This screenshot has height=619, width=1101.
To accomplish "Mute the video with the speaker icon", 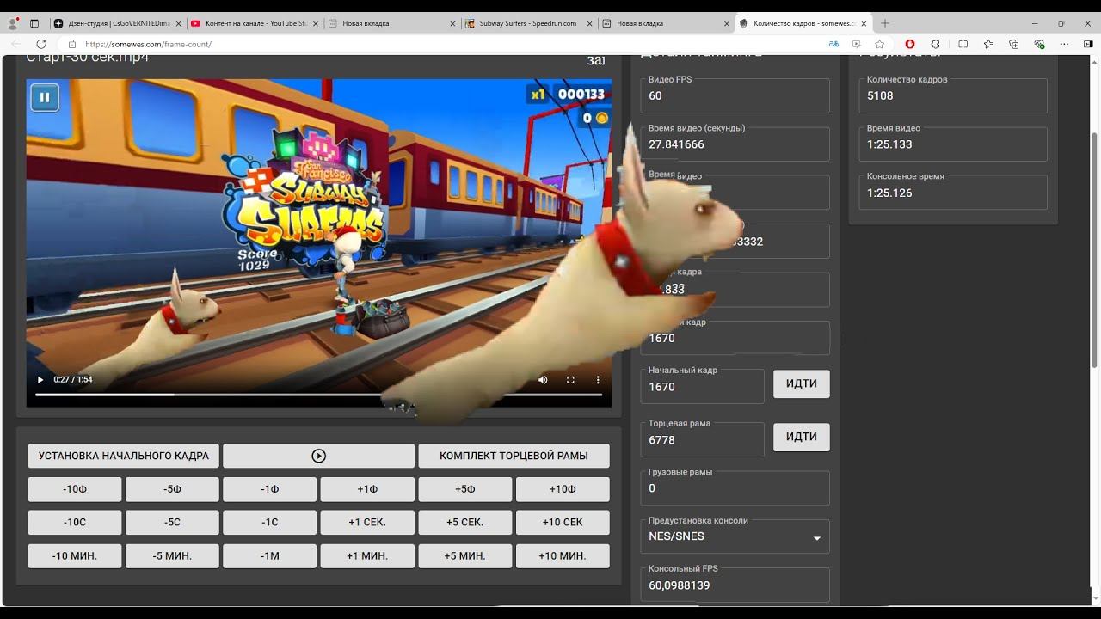I will 543,379.
